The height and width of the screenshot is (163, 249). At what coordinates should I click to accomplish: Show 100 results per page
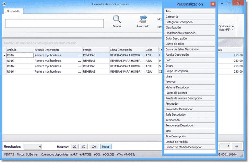(x=94, y=146)
